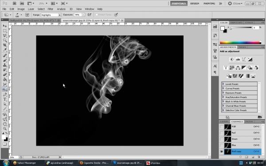
Task: Add a Brightness/Contrast adjustment
Action: [232, 59]
